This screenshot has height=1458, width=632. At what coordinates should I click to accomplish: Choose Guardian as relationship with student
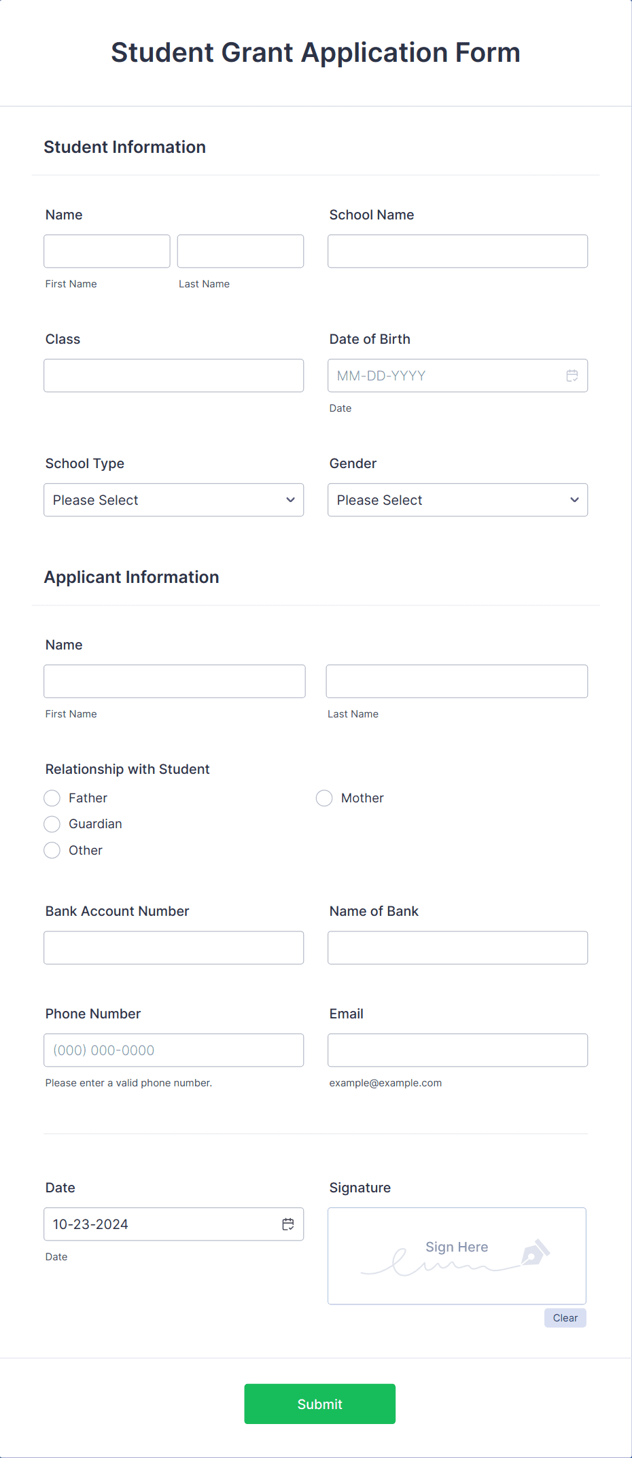pos(52,823)
